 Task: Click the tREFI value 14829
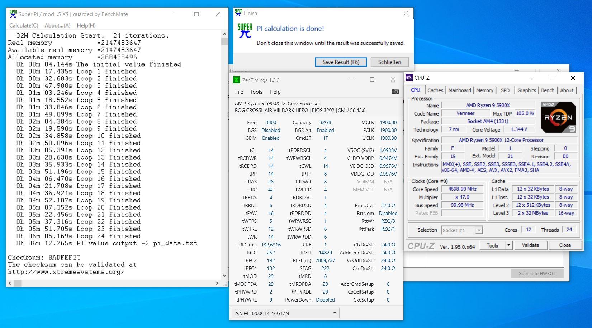(325, 253)
